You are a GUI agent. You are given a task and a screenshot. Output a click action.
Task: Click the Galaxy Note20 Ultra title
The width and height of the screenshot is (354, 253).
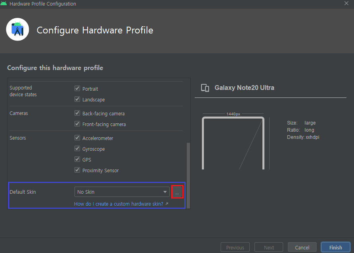pos(244,88)
